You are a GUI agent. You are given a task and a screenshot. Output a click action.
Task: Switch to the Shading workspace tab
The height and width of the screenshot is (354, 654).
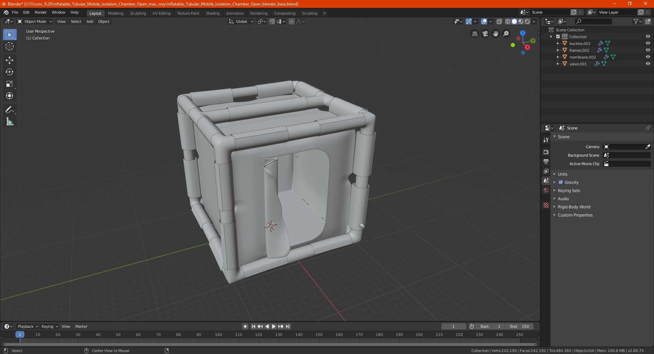click(x=213, y=13)
